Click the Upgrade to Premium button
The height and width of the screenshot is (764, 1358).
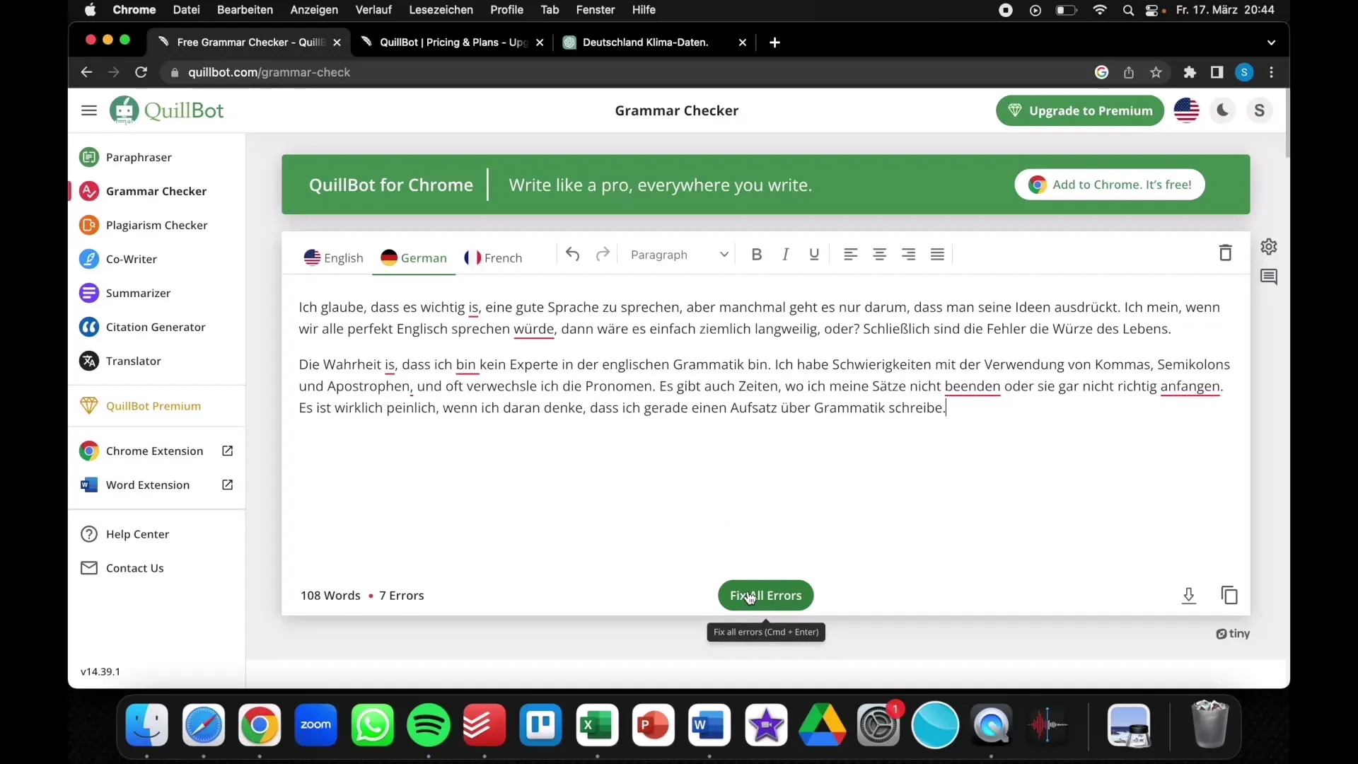point(1080,110)
